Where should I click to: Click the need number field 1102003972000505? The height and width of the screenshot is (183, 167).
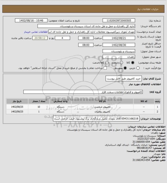[119, 20]
